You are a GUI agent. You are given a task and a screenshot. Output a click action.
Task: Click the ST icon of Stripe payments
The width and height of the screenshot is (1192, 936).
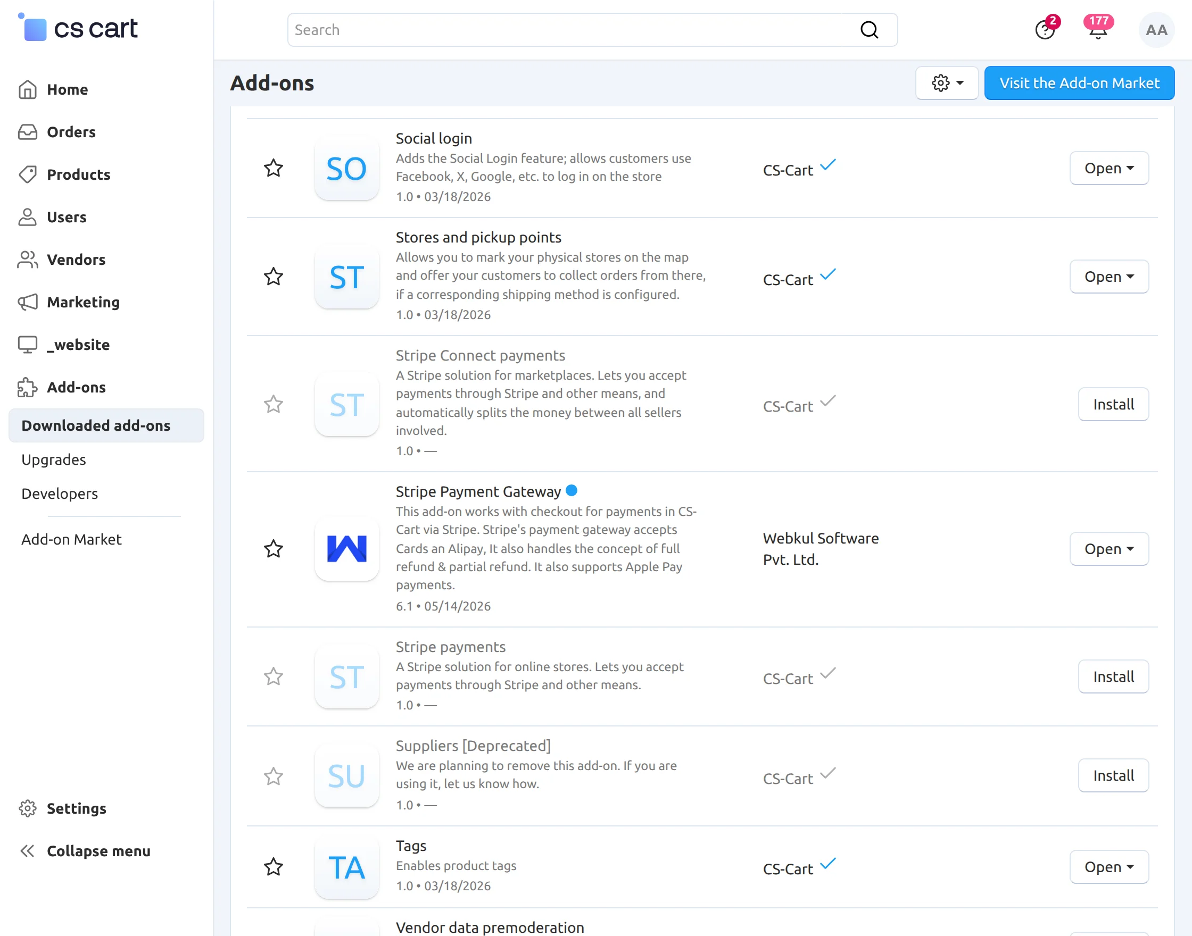[x=346, y=677]
